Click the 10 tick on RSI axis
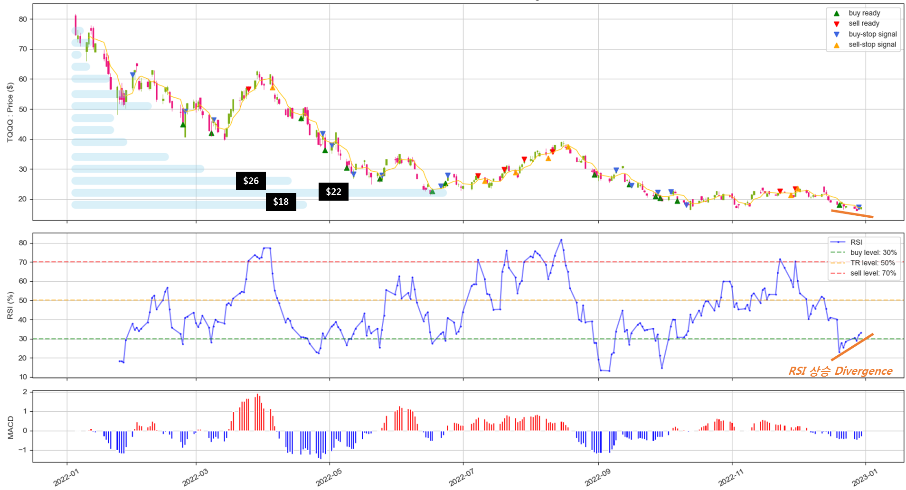This screenshot has height=490, width=906. [x=23, y=377]
